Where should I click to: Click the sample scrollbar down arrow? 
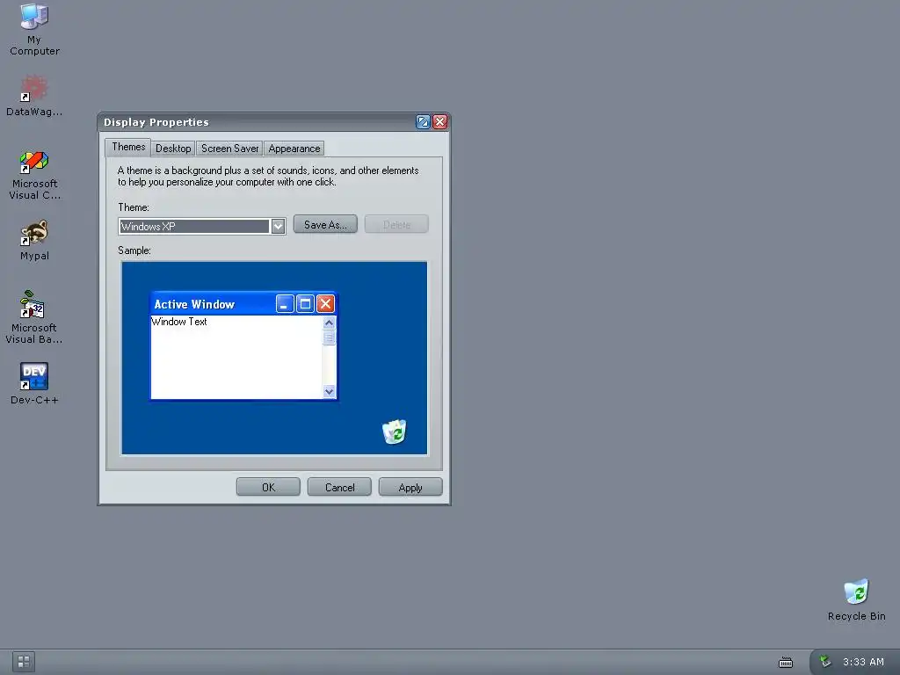point(329,391)
